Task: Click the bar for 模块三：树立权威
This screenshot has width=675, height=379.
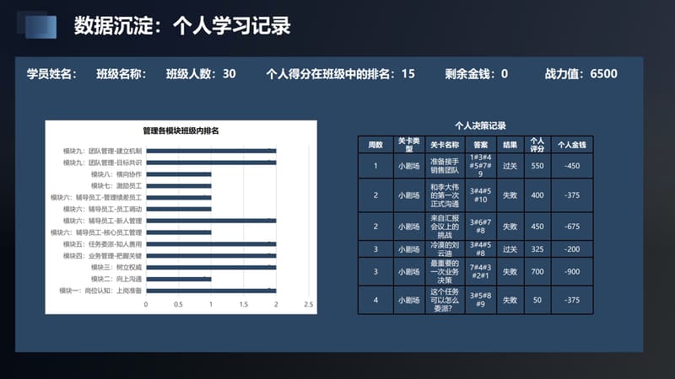Action: pyautogui.click(x=211, y=267)
